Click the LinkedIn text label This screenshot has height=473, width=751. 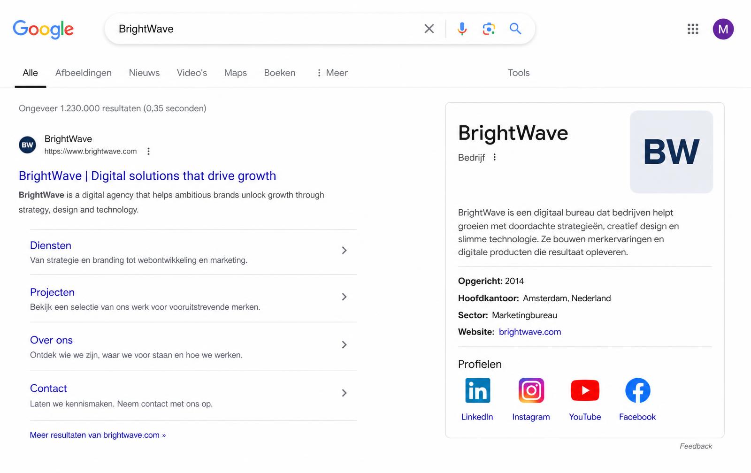477,417
